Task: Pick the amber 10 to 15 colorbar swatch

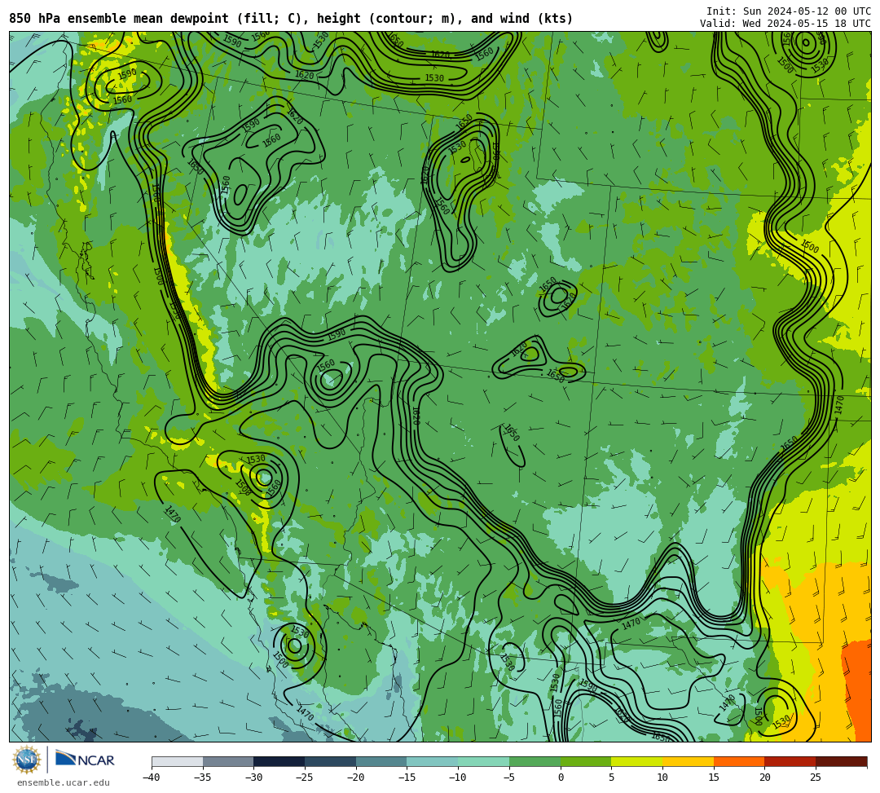Action: pos(688,761)
